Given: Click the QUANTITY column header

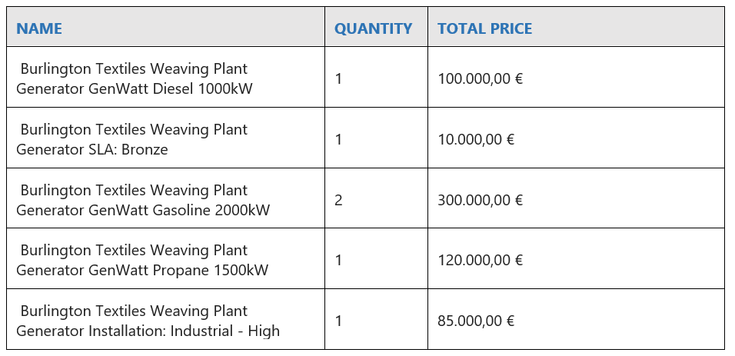Looking at the screenshot, I should [373, 28].
